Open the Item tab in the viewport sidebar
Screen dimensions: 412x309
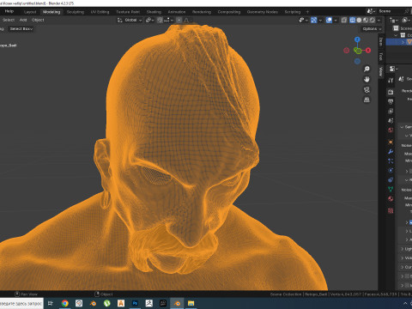(x=380, y=41)
